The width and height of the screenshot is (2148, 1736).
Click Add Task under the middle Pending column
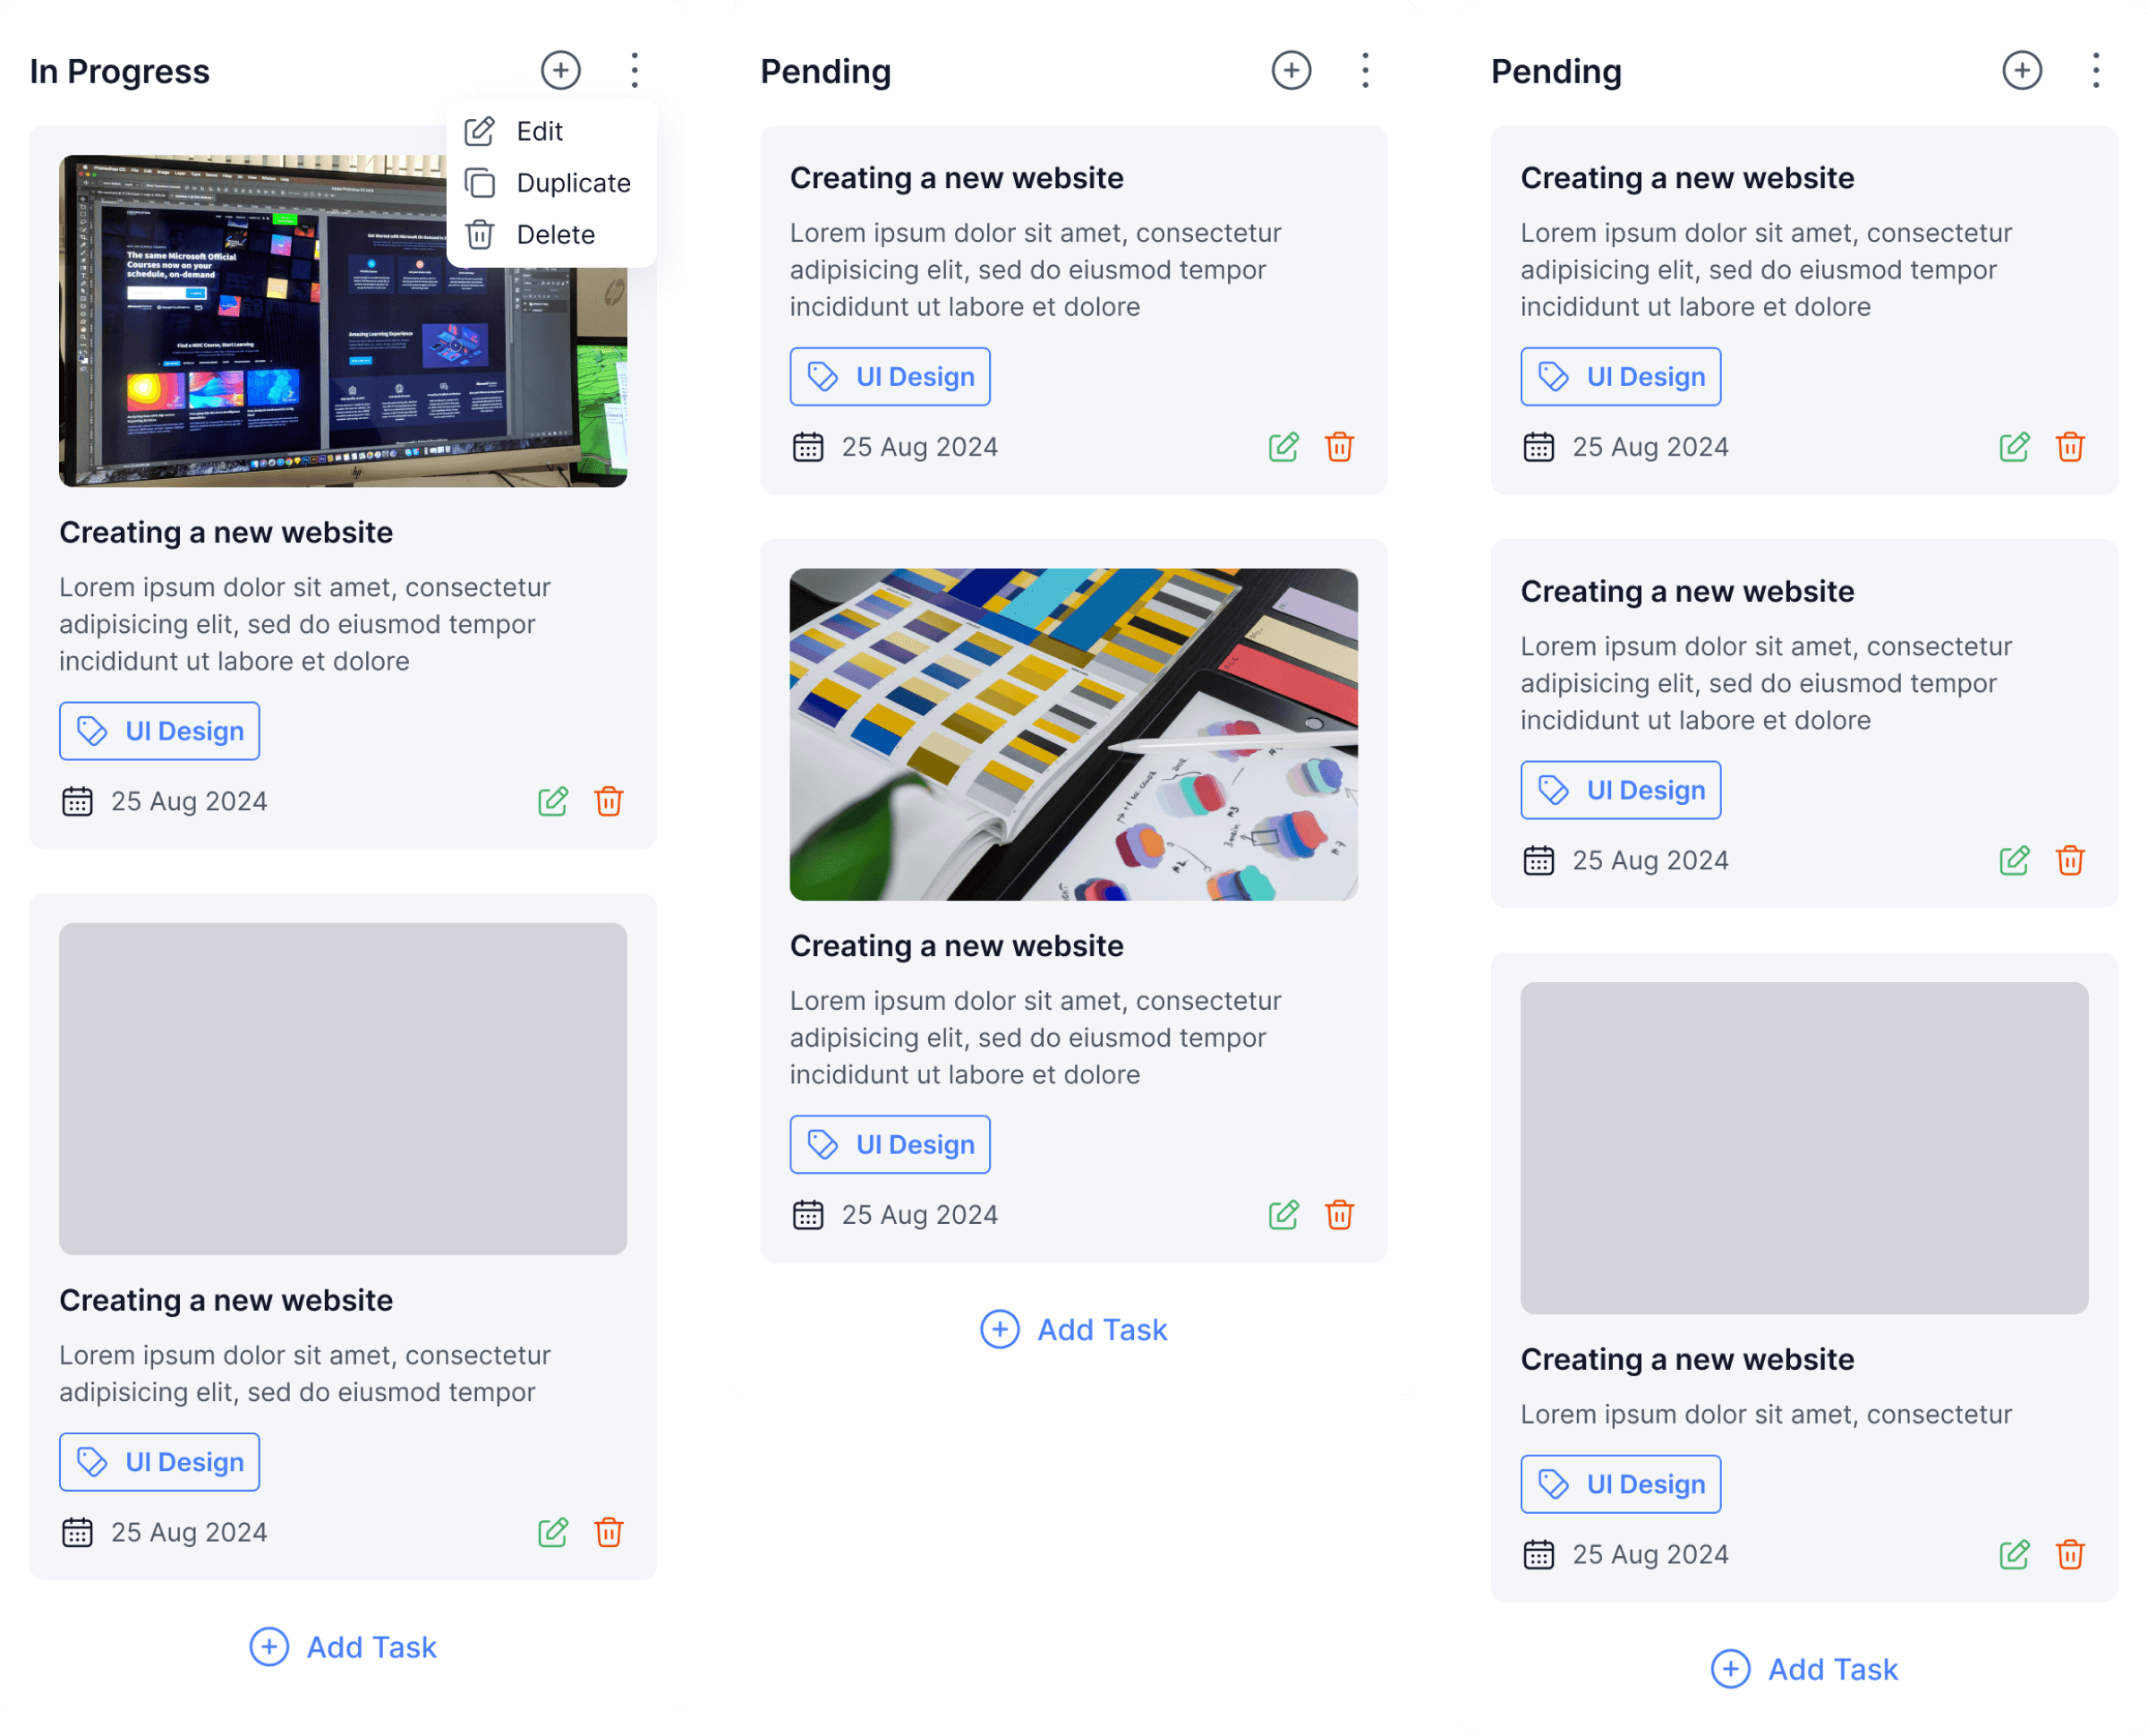[1073, 1329]
